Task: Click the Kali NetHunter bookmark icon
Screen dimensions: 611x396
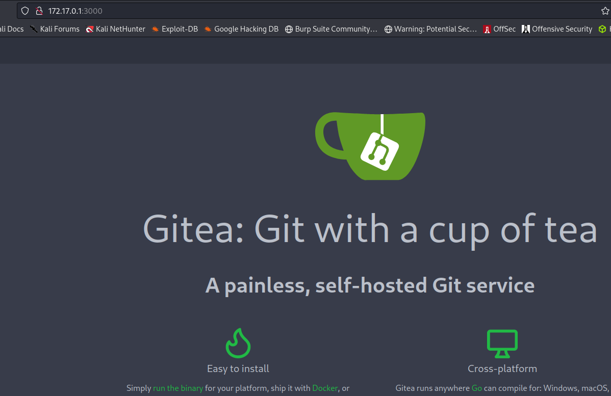Action: point(90,29)
